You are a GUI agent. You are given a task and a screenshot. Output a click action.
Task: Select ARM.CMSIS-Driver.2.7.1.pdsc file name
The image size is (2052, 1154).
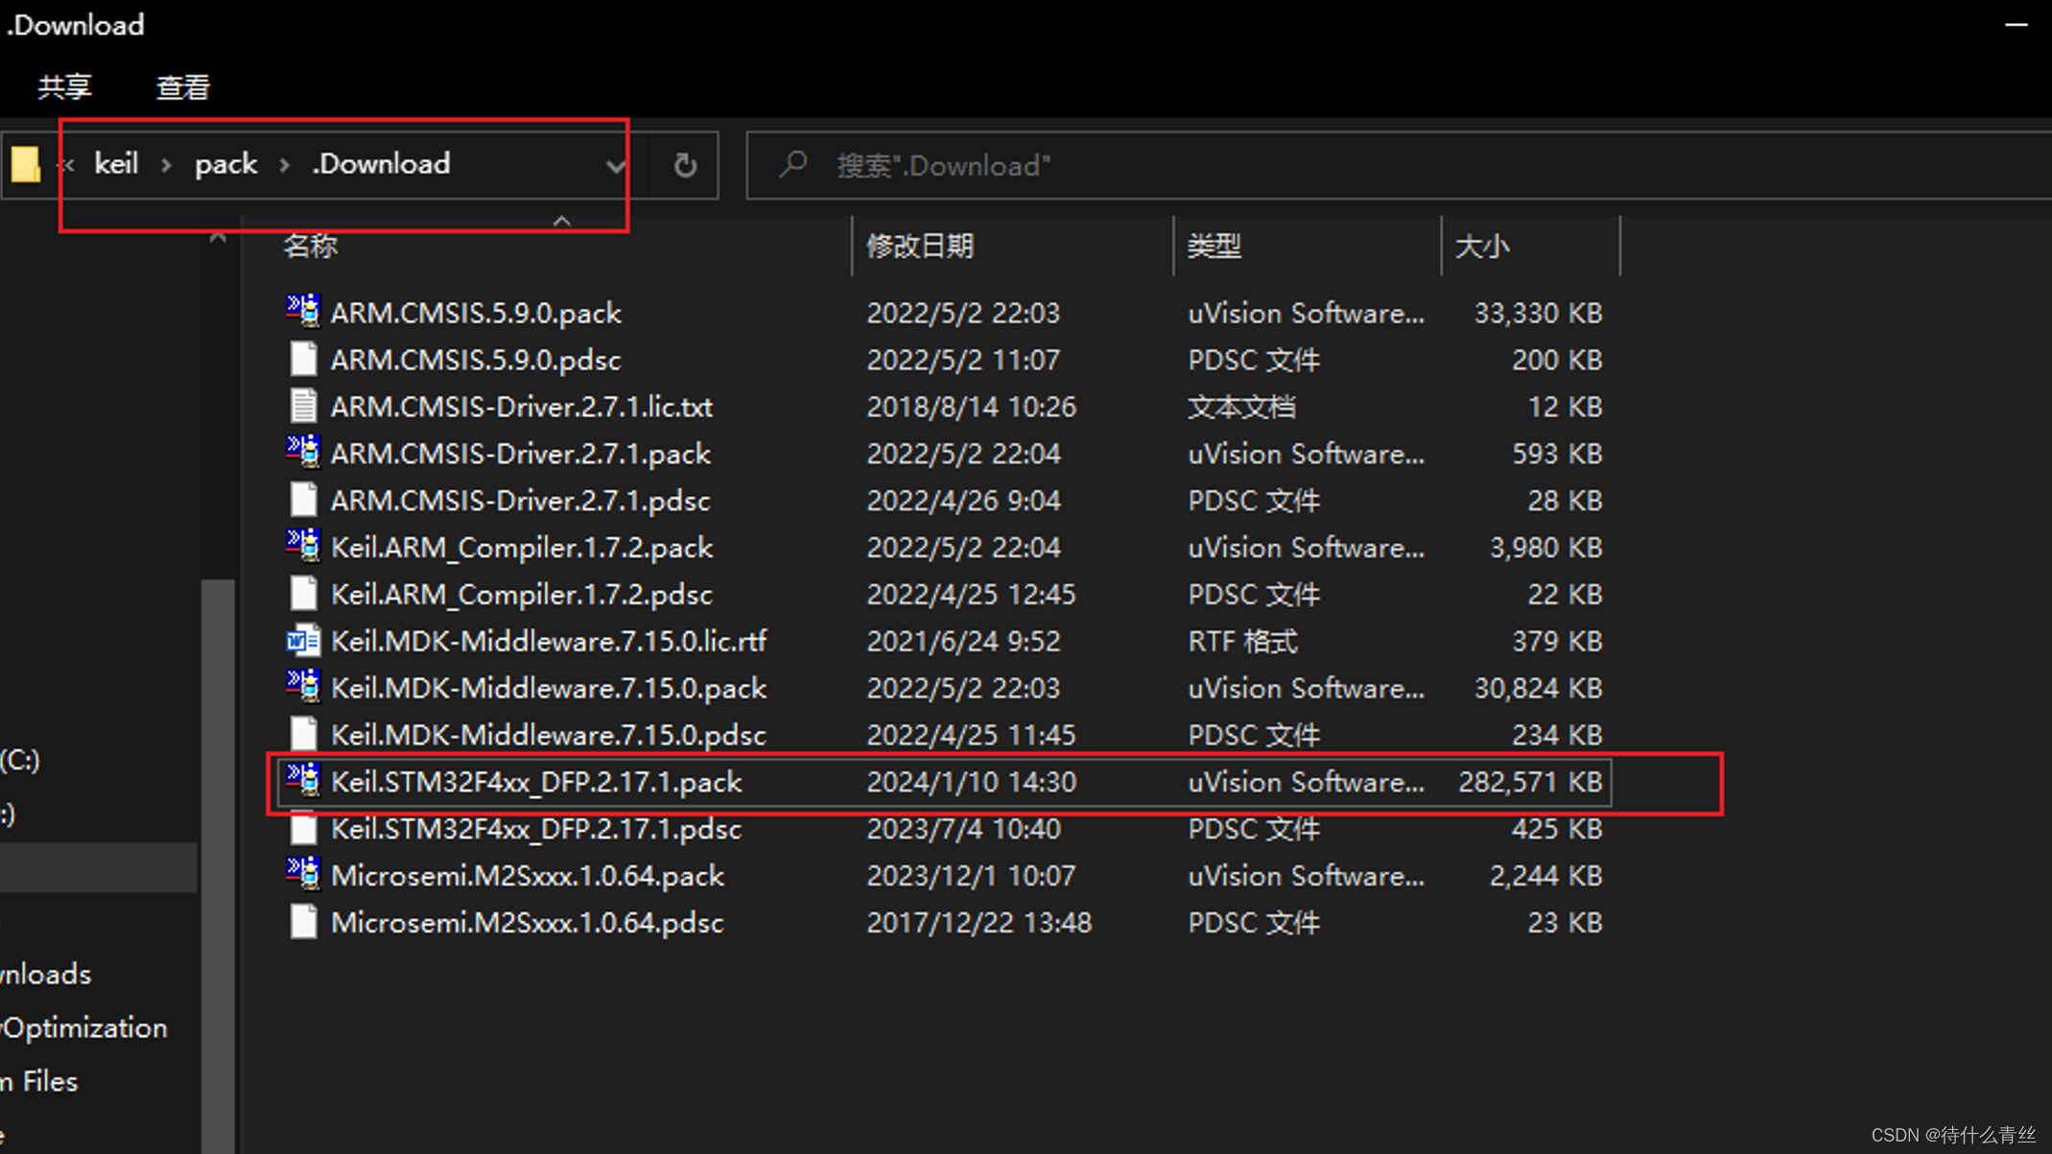point(521,501)
